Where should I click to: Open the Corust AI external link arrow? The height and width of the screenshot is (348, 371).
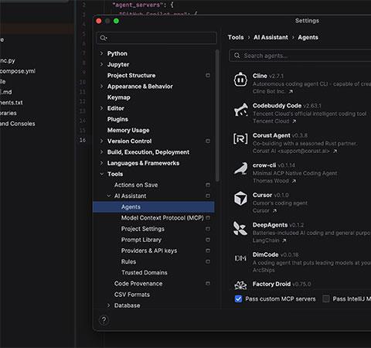(335, 151)
